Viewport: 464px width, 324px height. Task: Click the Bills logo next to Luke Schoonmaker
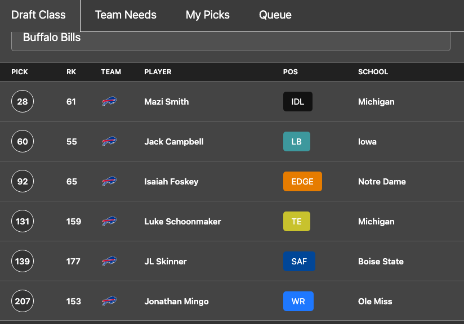109,221
